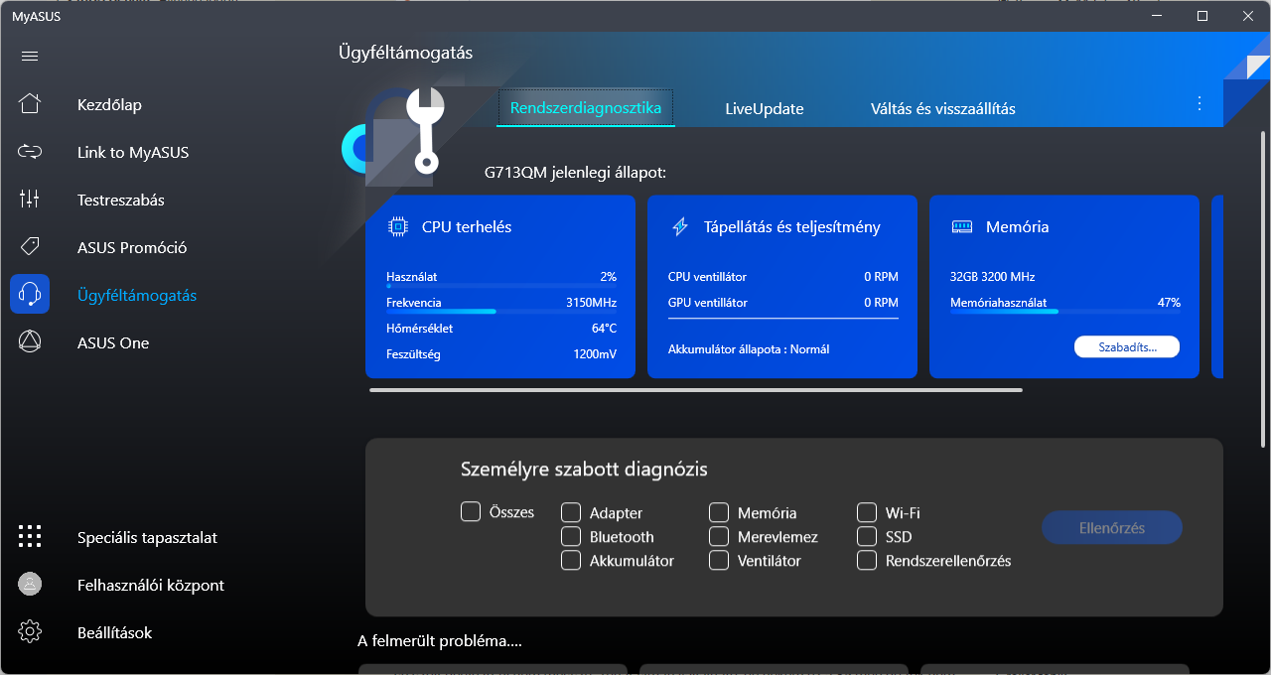
Task: Click the Ügyféltámogatás headset icon
Action: tap(30, 295)
